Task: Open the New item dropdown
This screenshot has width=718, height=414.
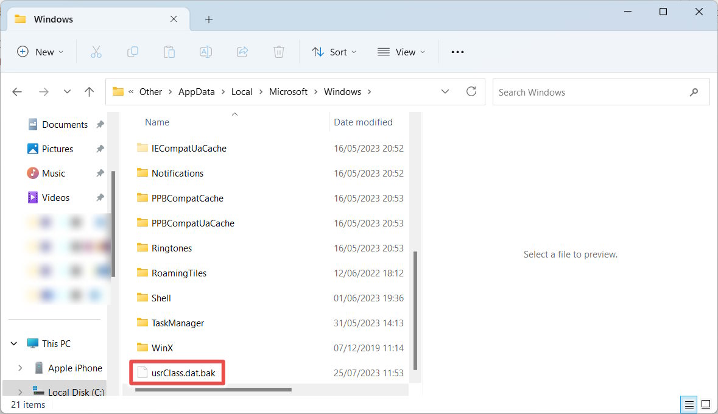Action: 40,52
